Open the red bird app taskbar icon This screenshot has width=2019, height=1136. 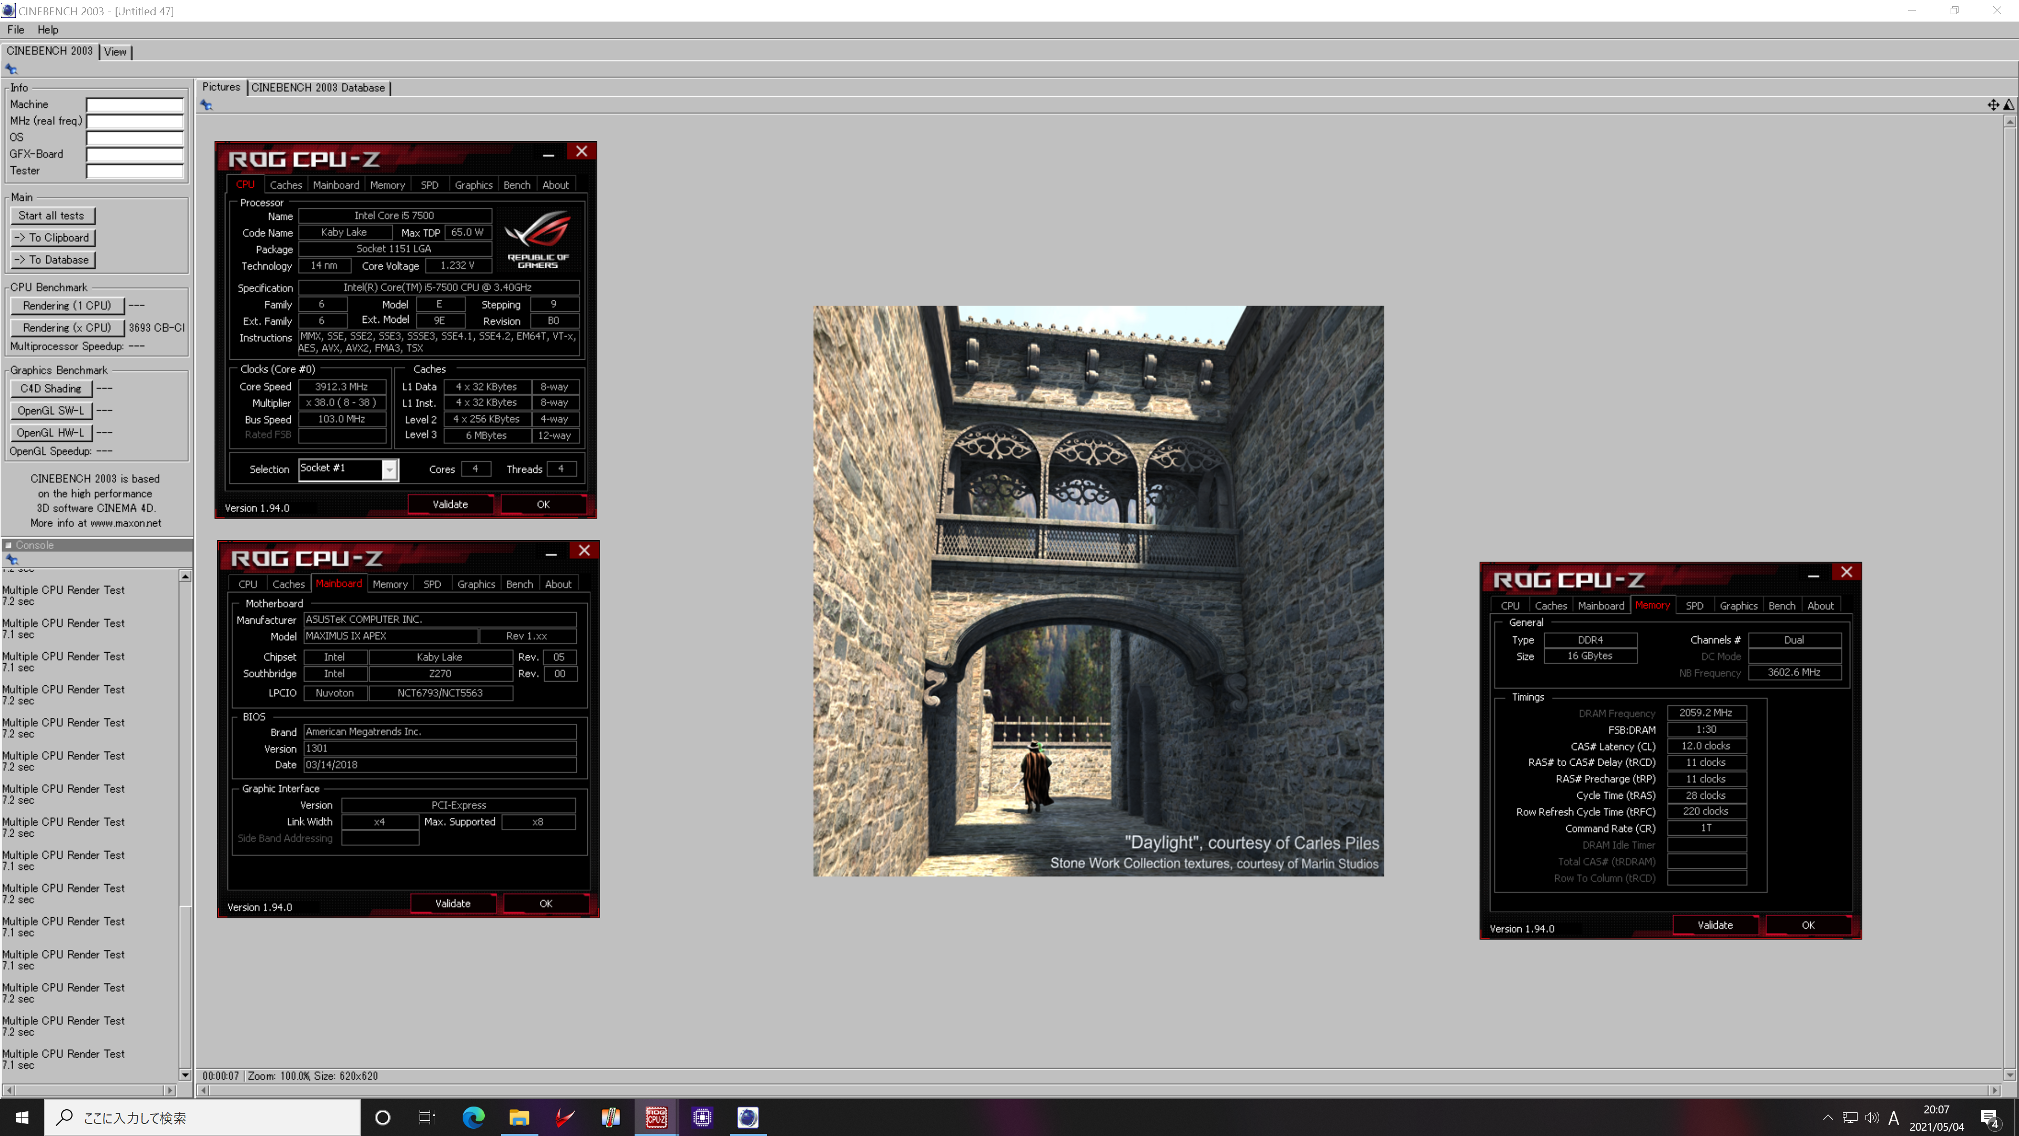(x=565, y=1117)
